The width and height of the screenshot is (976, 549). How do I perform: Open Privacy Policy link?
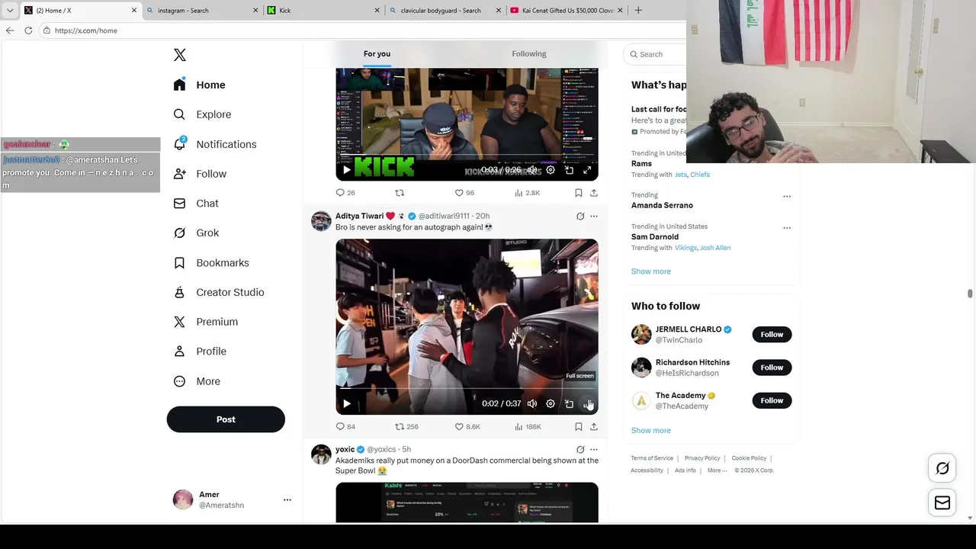702,458
